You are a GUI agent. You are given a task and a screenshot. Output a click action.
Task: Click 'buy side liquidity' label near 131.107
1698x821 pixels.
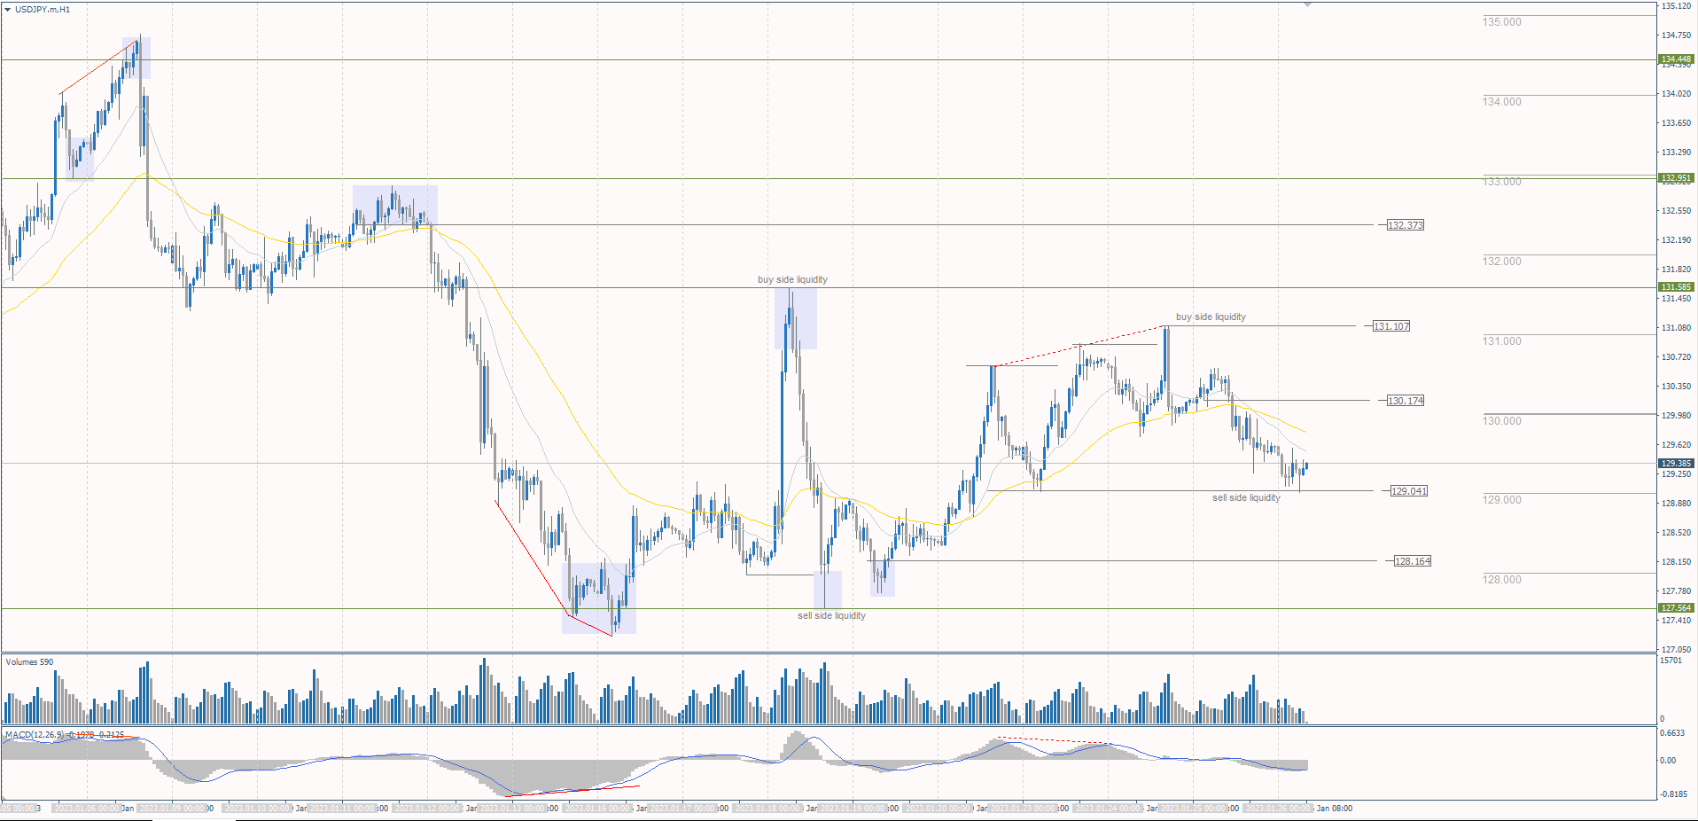[x=1211, y=317]
